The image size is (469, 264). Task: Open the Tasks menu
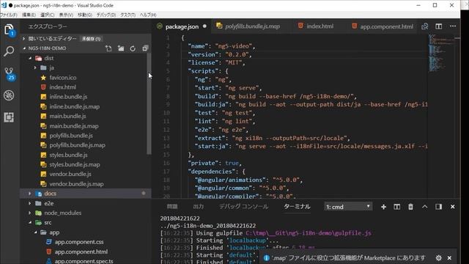pyautogui.click(x=128, y=15)
